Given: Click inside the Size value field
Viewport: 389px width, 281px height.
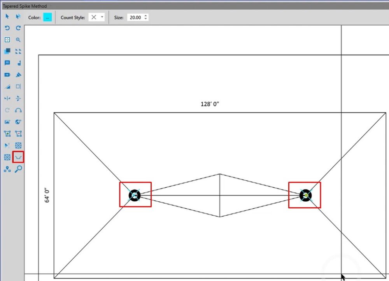Looking at the screenshot, I should [135, 17].
